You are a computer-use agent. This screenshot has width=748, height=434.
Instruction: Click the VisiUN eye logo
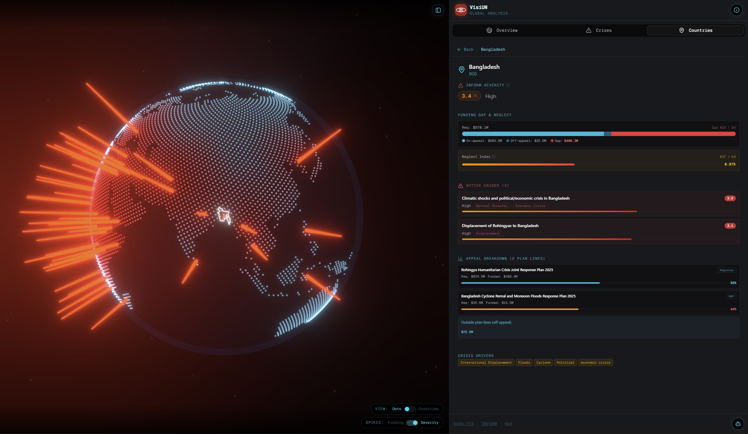pyautogui.click(x=461, y=10)
